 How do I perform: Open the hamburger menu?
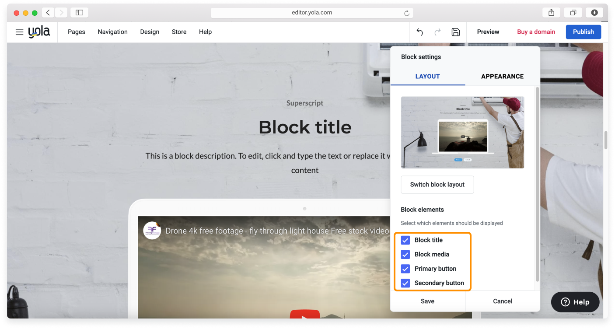pyautogui.click(x=19, y=31)
